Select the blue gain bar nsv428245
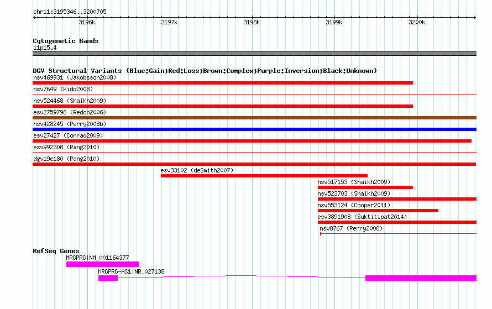 254,129
